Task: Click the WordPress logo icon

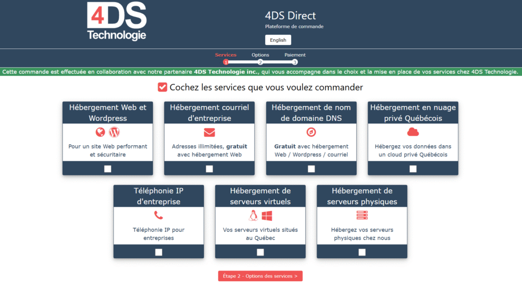Action: coord(114,133)
